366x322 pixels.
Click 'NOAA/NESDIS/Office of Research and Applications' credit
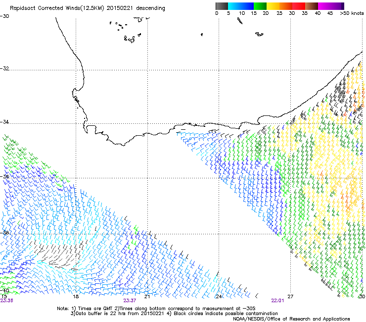[x=291, y=319]
